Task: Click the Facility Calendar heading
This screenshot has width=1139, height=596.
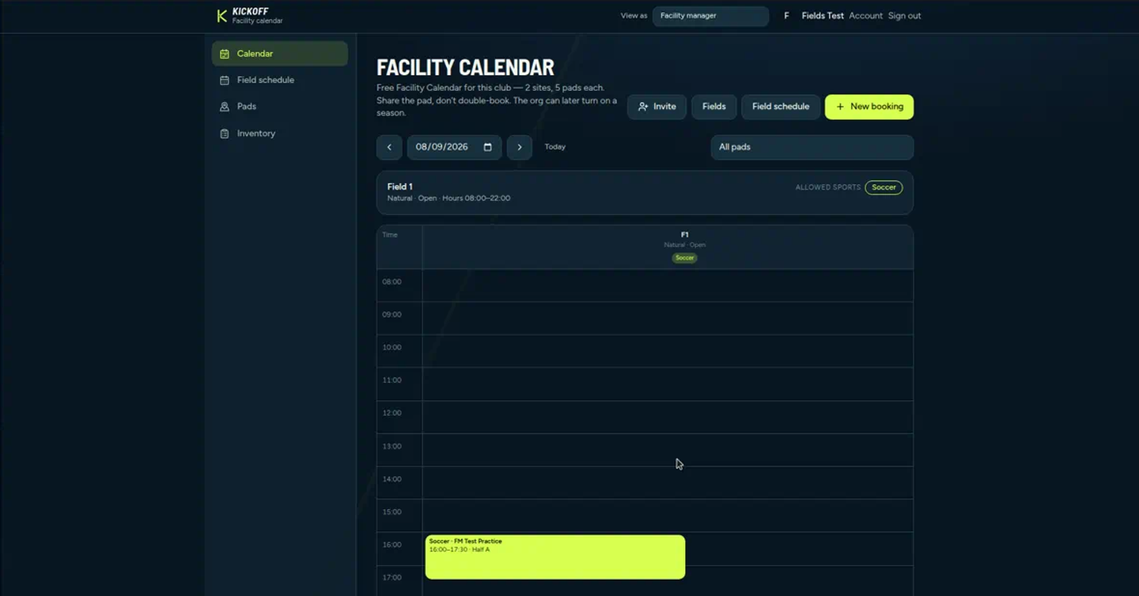Action: pos(466,67)
